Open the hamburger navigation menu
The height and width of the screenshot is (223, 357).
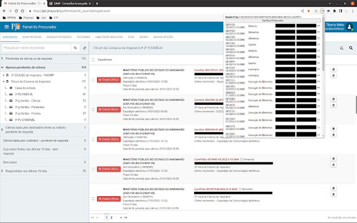6,27
